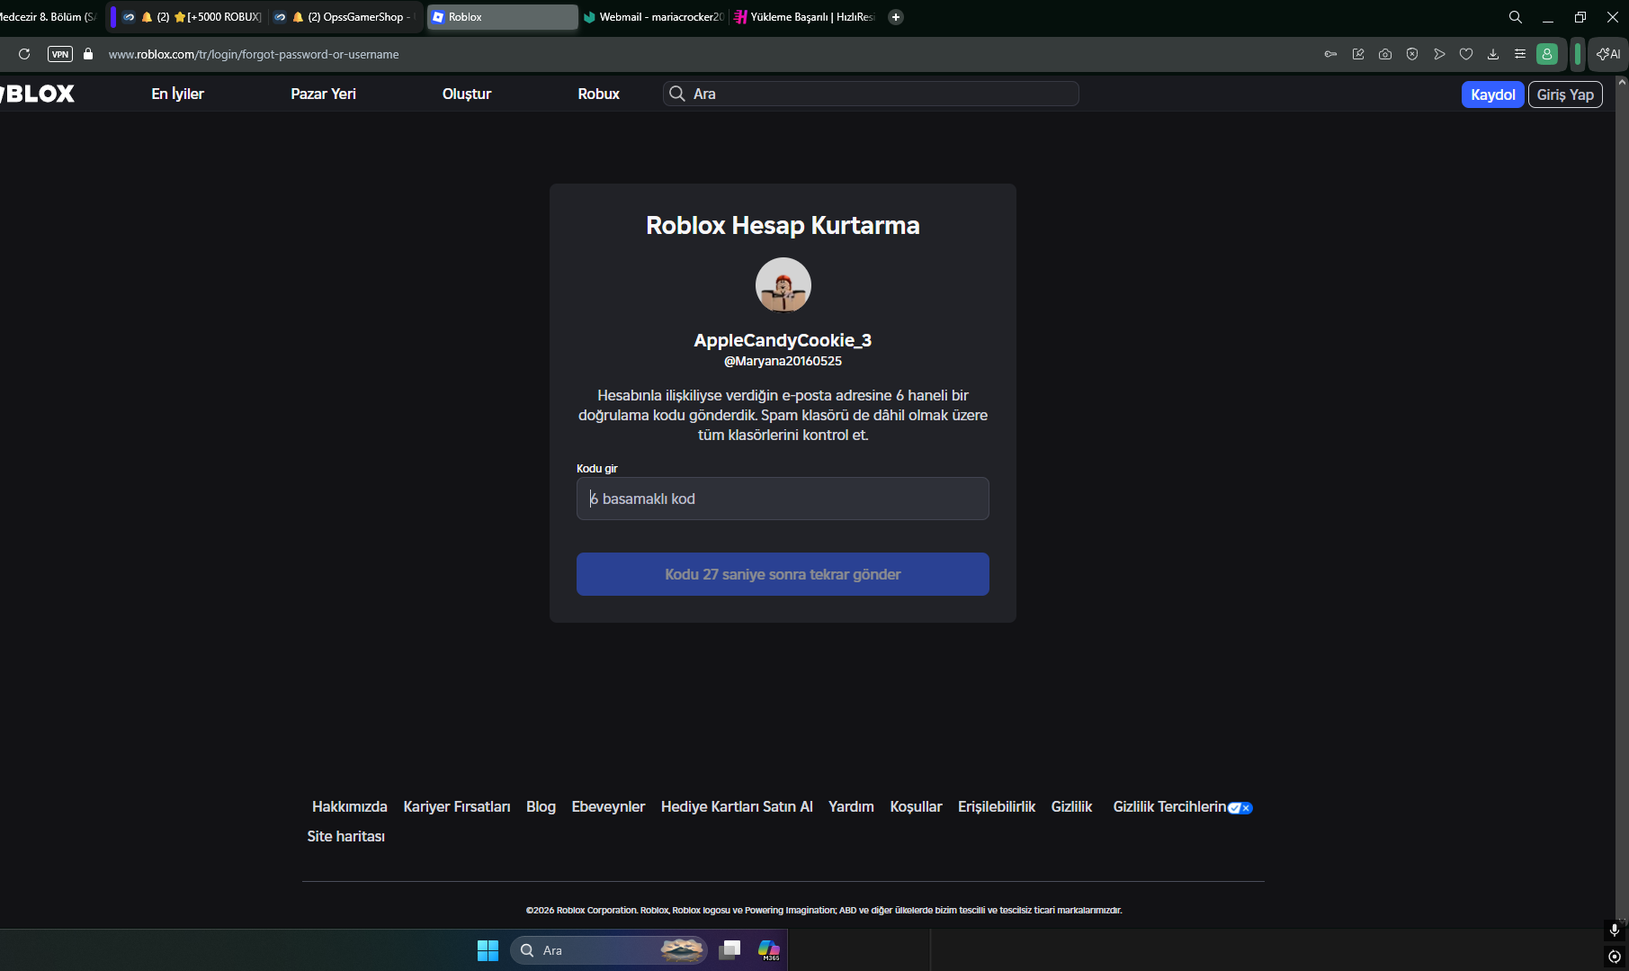Open the AI assistant button
1629x971 pixels.
click(x=1608, y=54)
